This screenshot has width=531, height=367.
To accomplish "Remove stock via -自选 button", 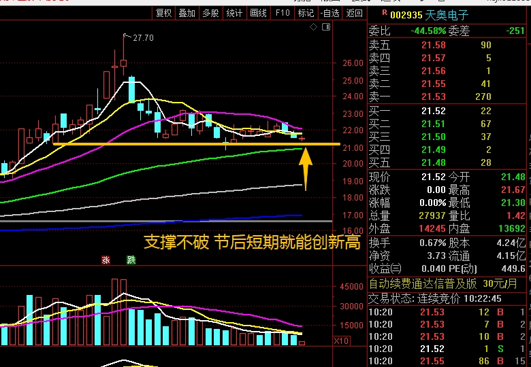I will click(329, 13).
